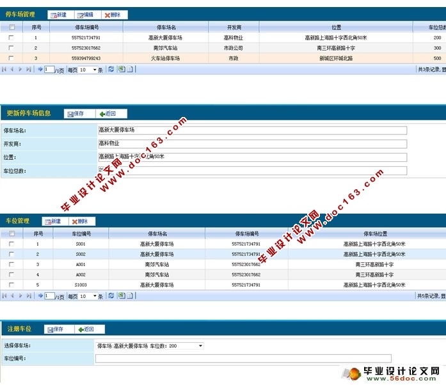
Task: Click cell 新城区环城北路
Action: click(336, 58)
